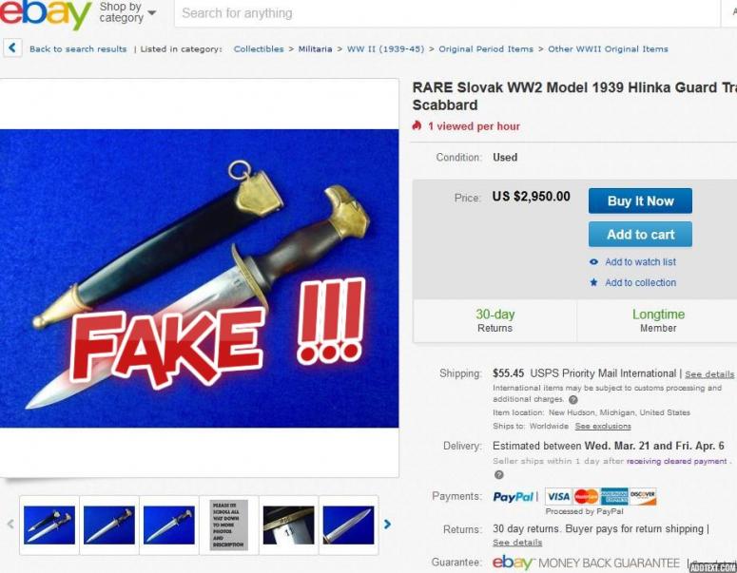Click the eBay logo
The height and width of the screenshot is (573, 737).
tap(46, 13)
